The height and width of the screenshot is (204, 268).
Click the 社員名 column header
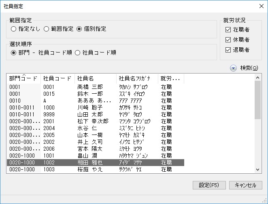(x=85, y=78)
